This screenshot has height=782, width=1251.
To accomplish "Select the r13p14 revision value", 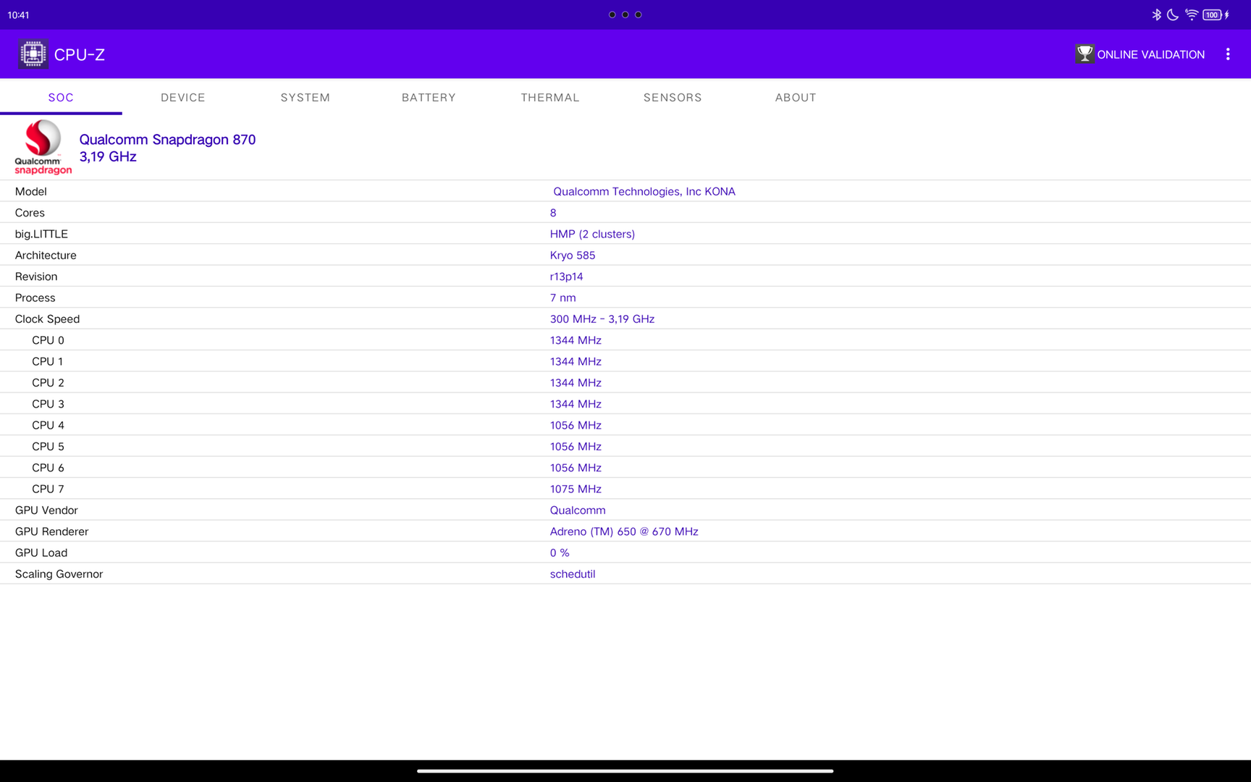I will click(x=566, y=276).
